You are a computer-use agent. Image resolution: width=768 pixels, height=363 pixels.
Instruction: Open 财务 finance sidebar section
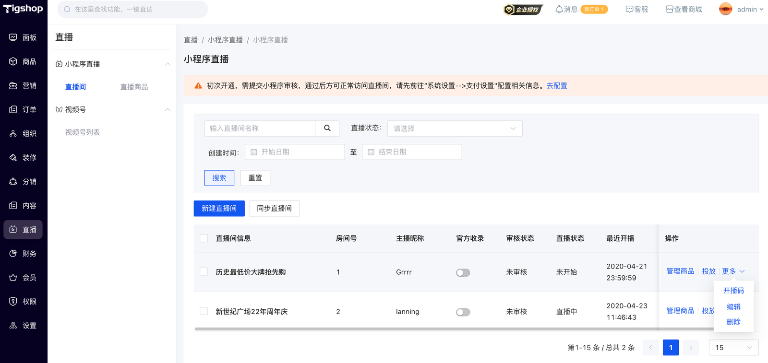pyautogui.click(x=23, y=253)
